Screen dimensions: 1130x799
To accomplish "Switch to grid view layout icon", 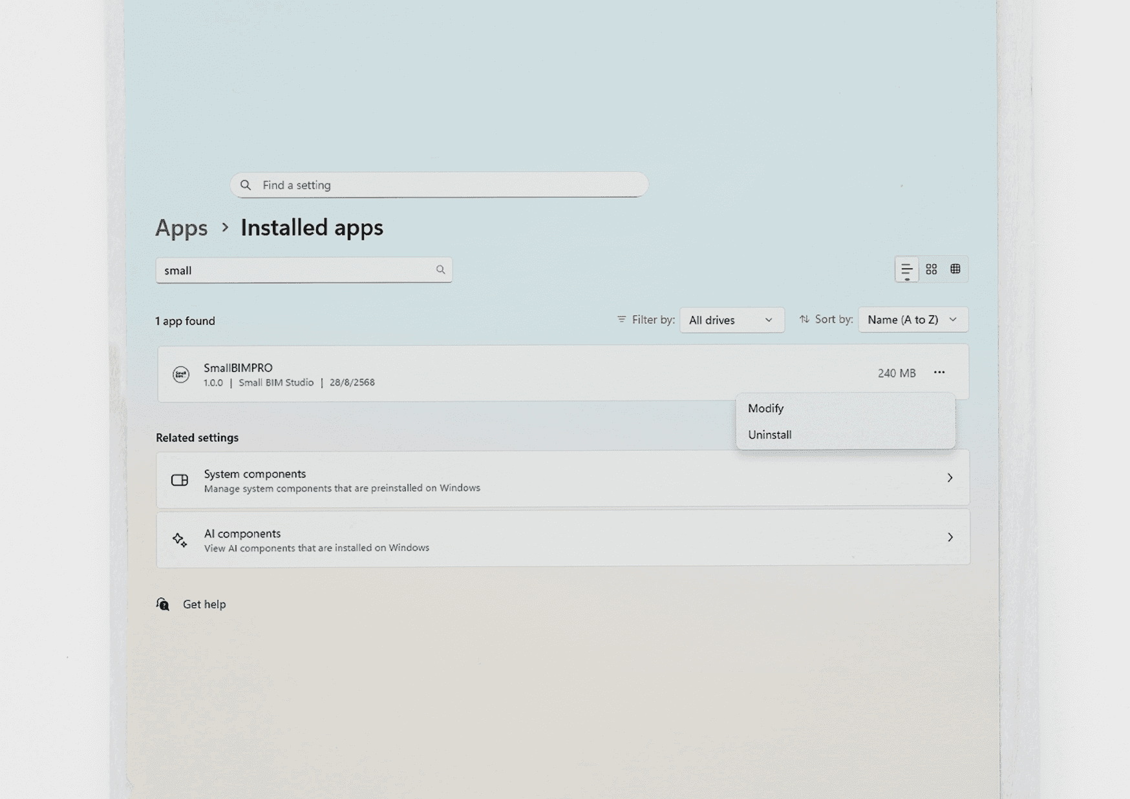I will pos(931,269).
